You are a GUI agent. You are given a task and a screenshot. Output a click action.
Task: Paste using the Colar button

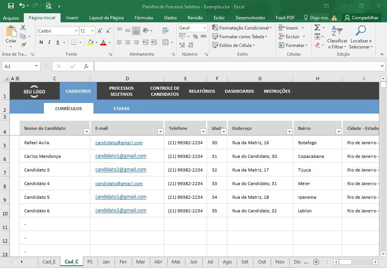click(11, 36)
